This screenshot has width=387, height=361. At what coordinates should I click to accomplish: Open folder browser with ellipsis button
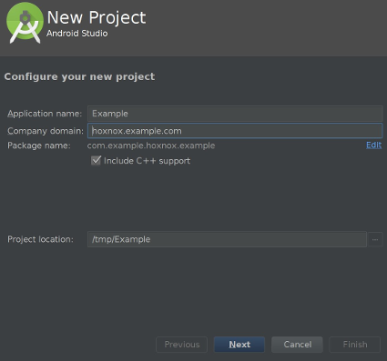click(375, 239)
